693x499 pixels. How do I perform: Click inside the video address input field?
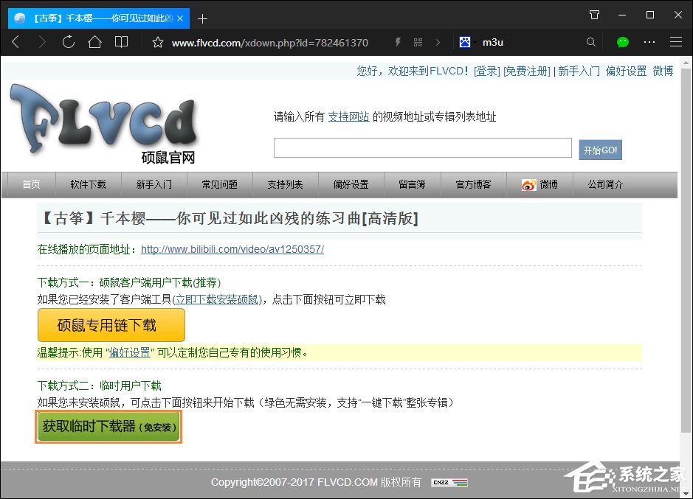click(422, 147)
